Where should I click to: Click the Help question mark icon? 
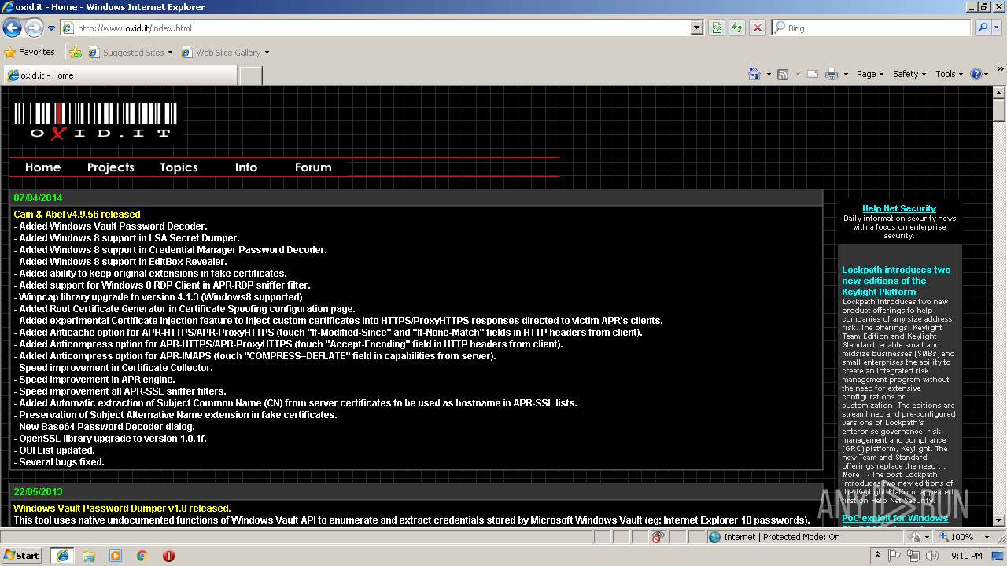tap(976, 74)
